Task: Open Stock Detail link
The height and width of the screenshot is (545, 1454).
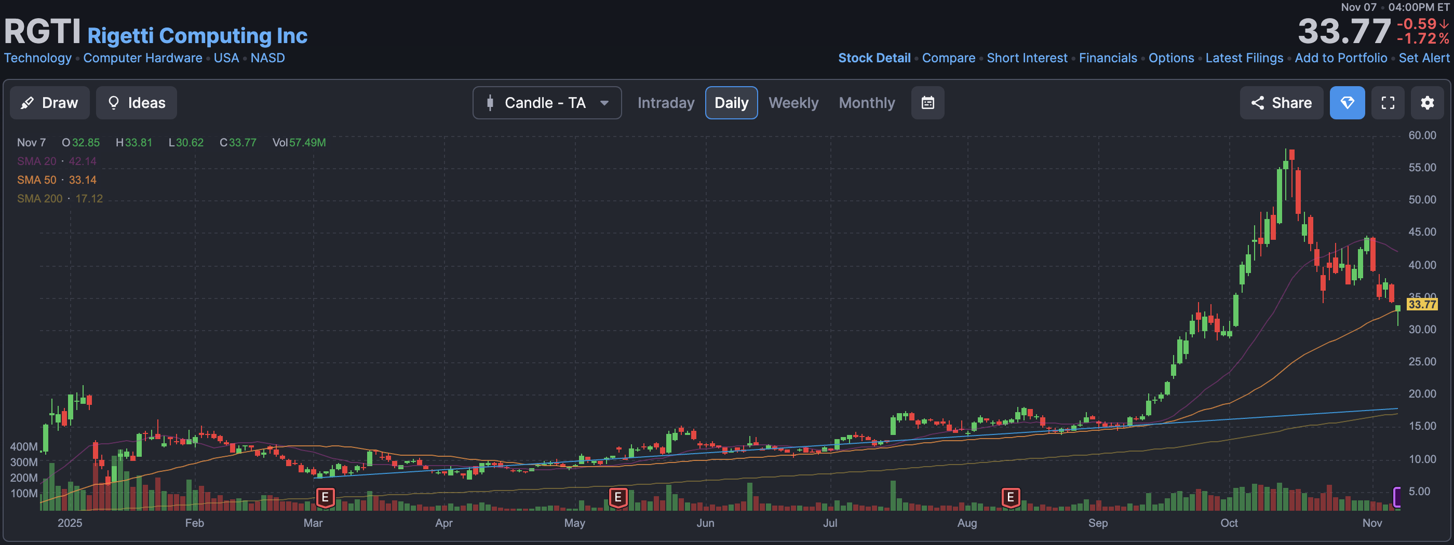Action: [x=874, y=58]
